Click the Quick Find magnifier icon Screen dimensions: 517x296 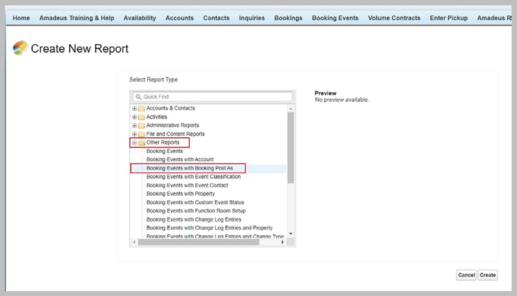pyautogui.click(x=139, y=97)
